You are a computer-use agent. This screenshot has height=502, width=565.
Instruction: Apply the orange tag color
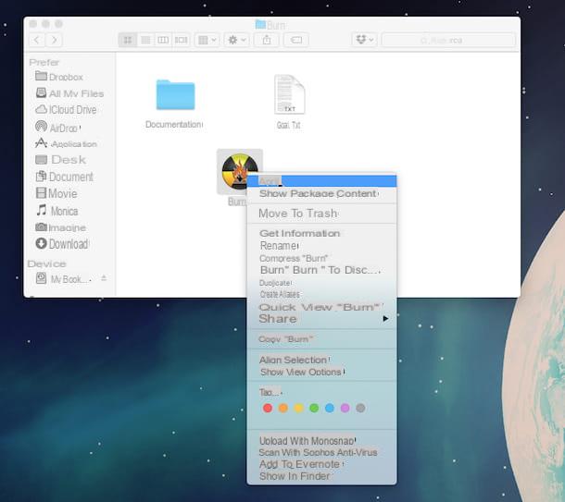pos(283,408)
